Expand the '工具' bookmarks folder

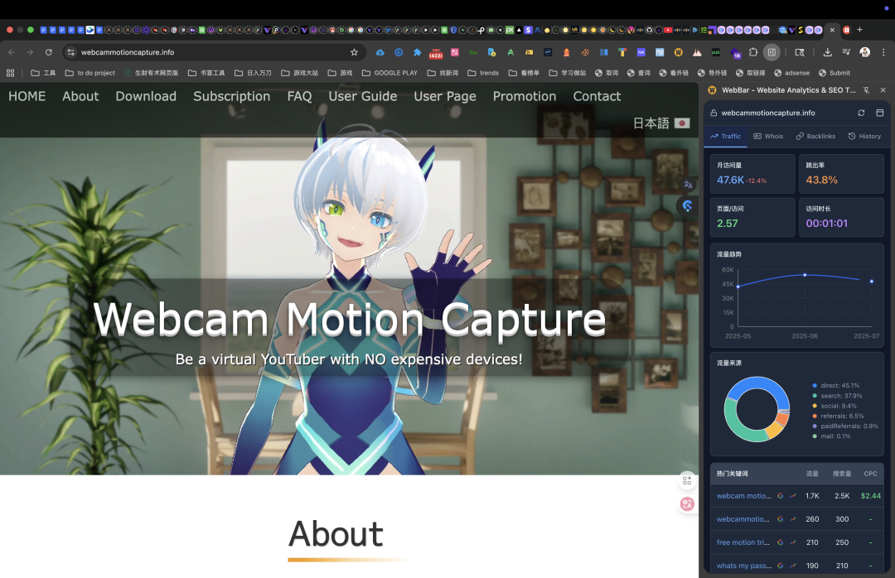43,73
